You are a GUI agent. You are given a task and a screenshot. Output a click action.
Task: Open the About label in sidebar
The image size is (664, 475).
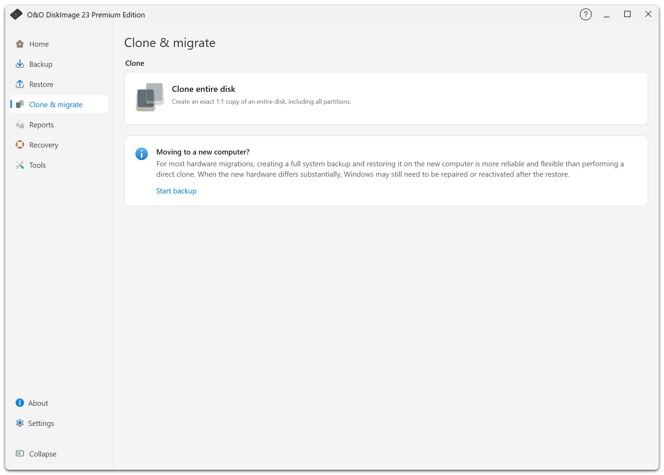38,403
